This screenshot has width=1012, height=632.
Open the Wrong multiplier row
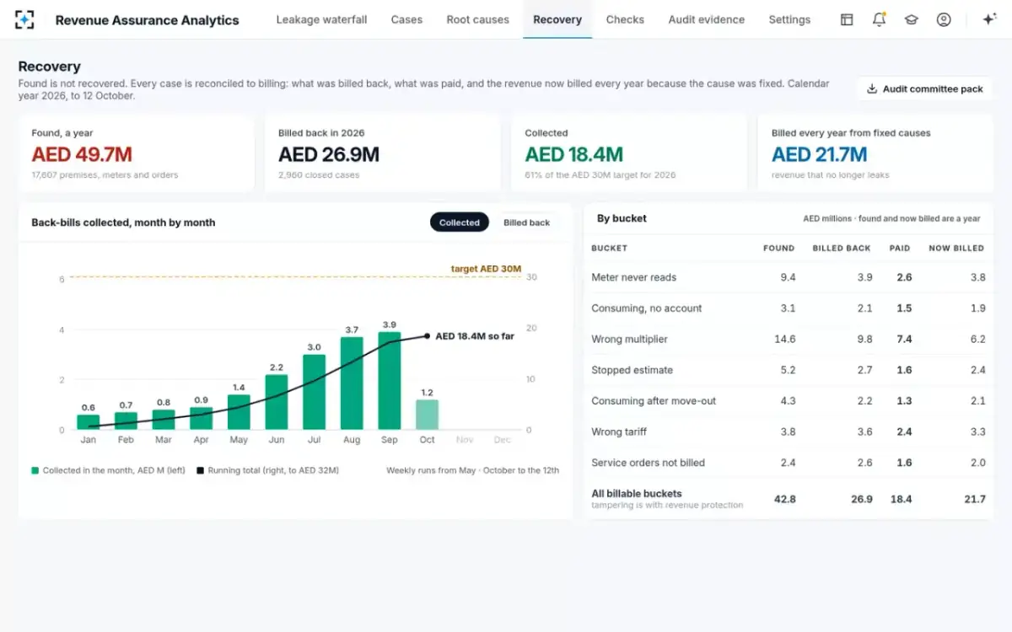click(789, 339)
